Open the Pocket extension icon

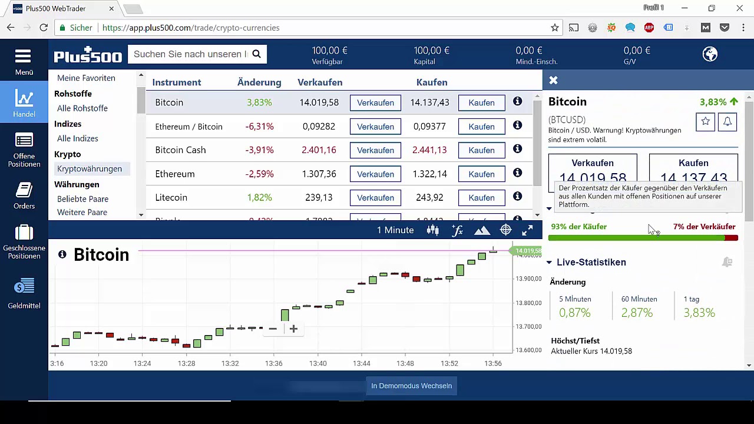tap(725, 28)
